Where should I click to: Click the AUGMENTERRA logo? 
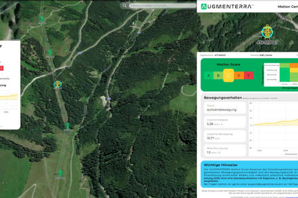pos(227,7)
